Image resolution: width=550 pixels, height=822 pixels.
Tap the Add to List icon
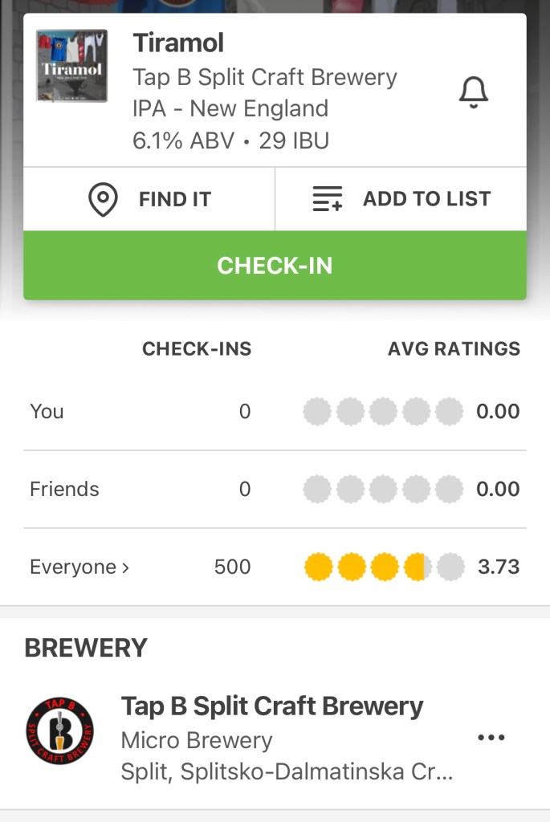click(327, 199)
